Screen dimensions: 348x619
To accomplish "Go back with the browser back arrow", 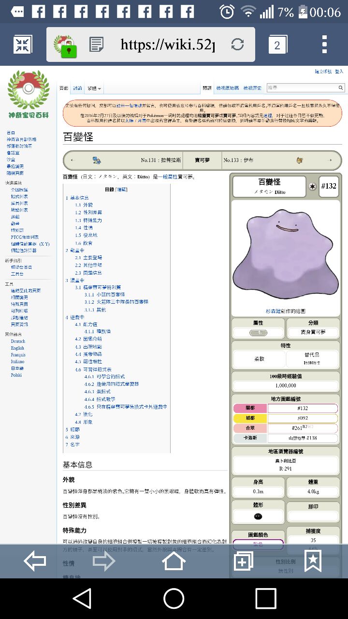I will pos(35,561).
